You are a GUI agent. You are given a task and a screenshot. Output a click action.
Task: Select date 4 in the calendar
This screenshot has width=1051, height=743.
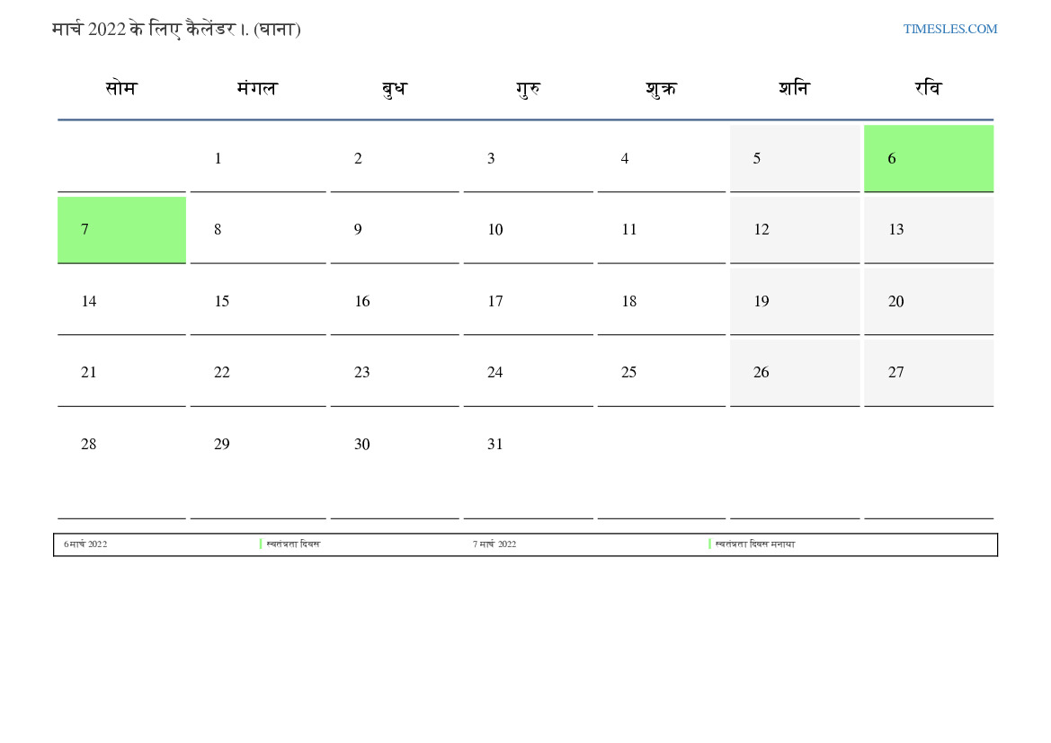click(x=662, y=158)
